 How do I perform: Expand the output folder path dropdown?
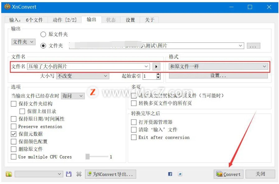tap(240, 46)
